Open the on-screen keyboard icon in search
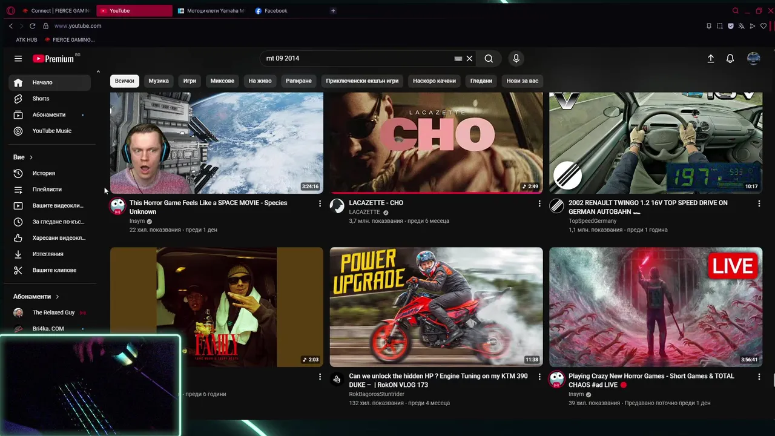The image size is (775, 436). (458, 59)
